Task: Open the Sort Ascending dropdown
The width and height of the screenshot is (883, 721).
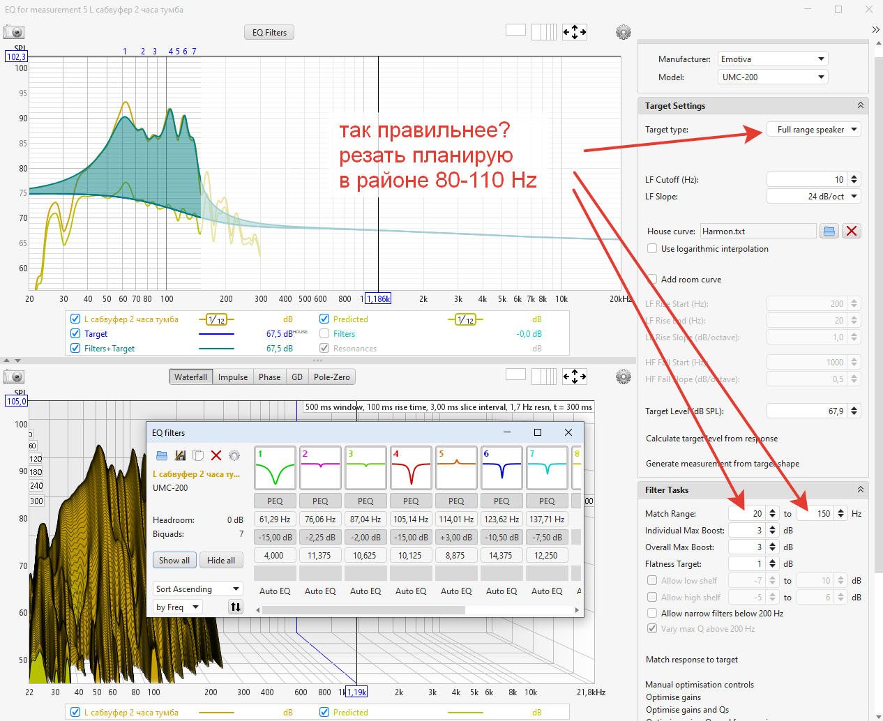Action: point(197,589)
